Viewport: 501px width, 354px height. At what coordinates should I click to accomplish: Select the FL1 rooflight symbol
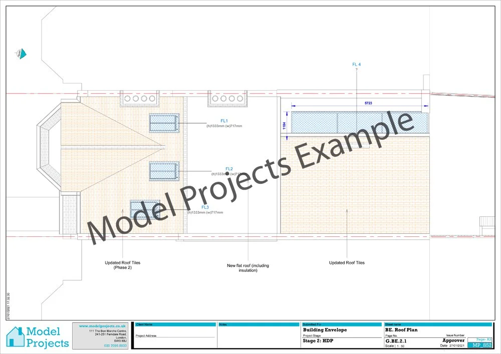[x=163, y=123]
